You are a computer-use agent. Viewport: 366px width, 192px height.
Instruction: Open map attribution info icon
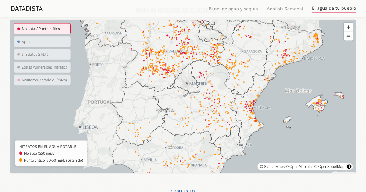349,167
